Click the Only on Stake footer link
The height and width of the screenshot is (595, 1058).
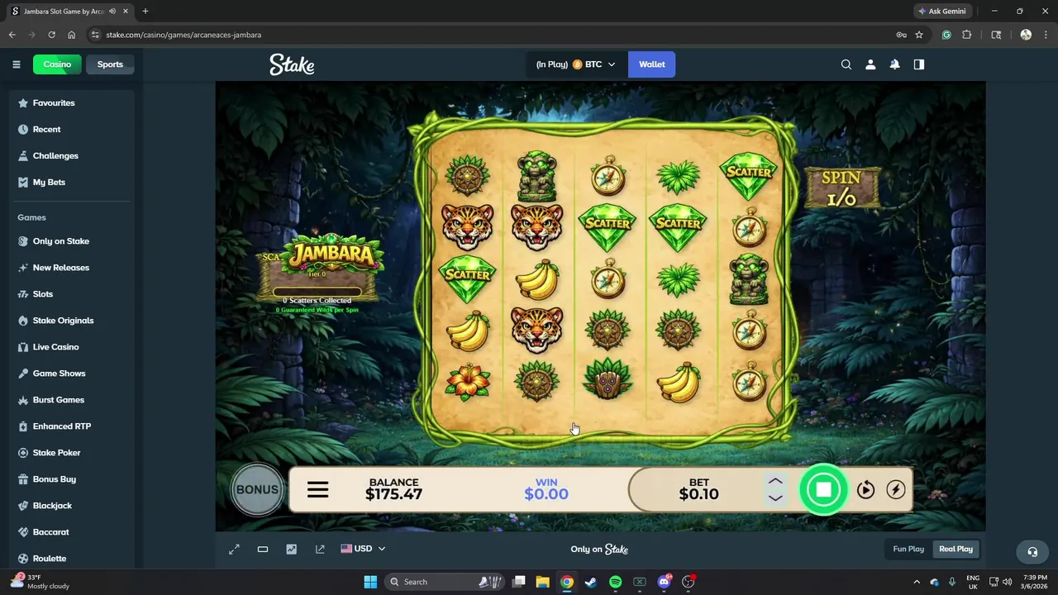point(599,549)
